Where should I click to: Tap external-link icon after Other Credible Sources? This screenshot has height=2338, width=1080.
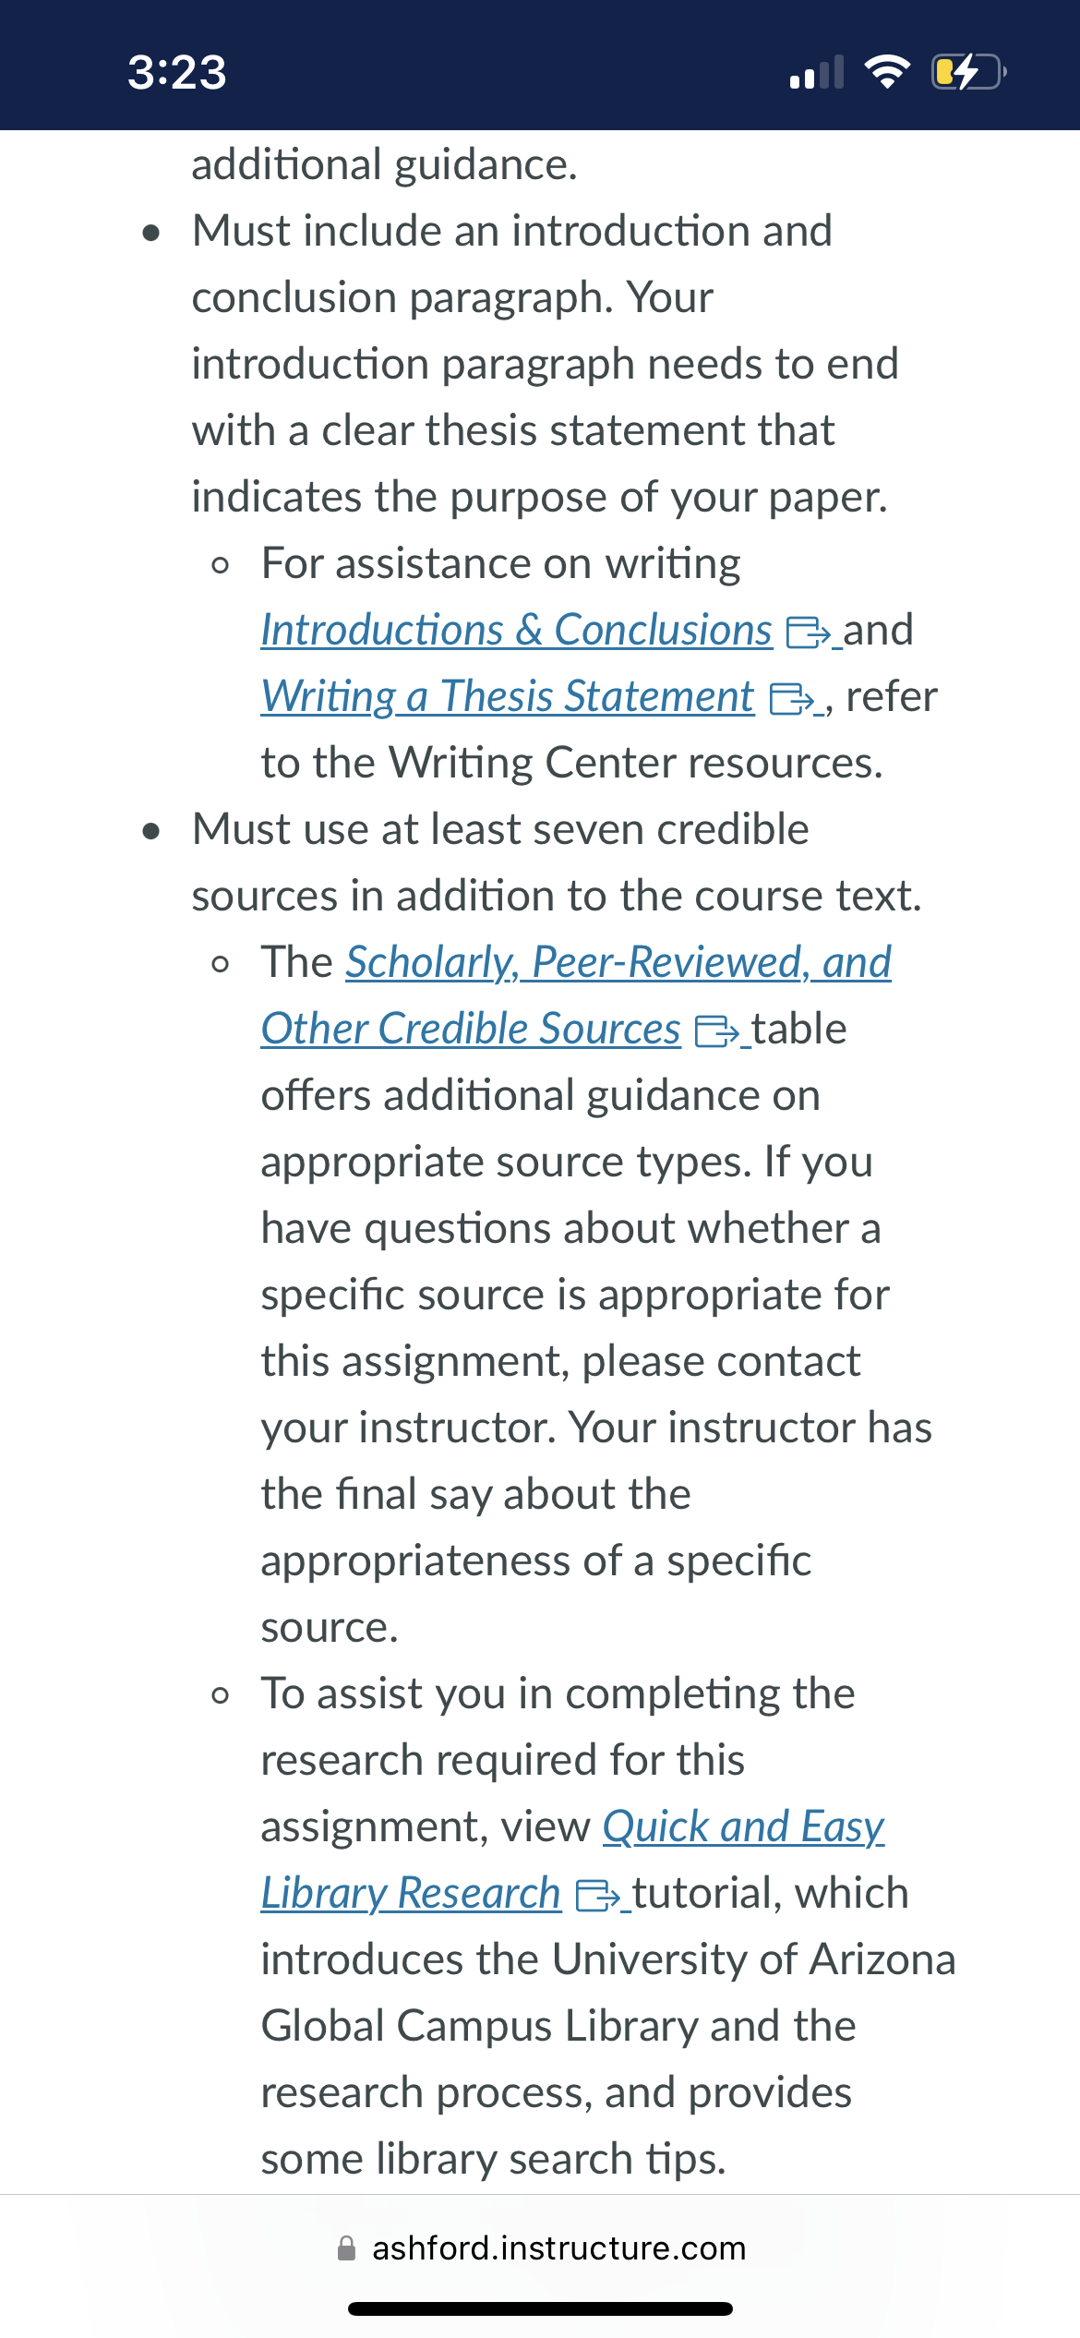pyautogui.click(x=716, y=1031)
